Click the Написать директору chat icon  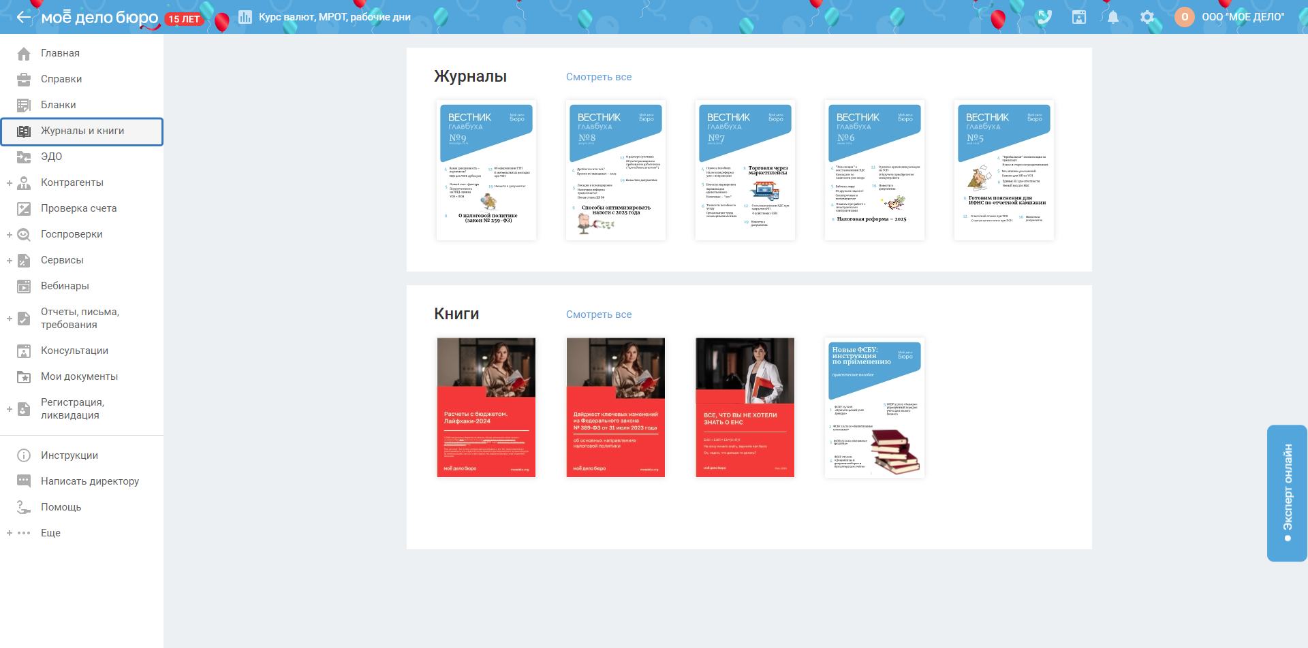(24, 481)
